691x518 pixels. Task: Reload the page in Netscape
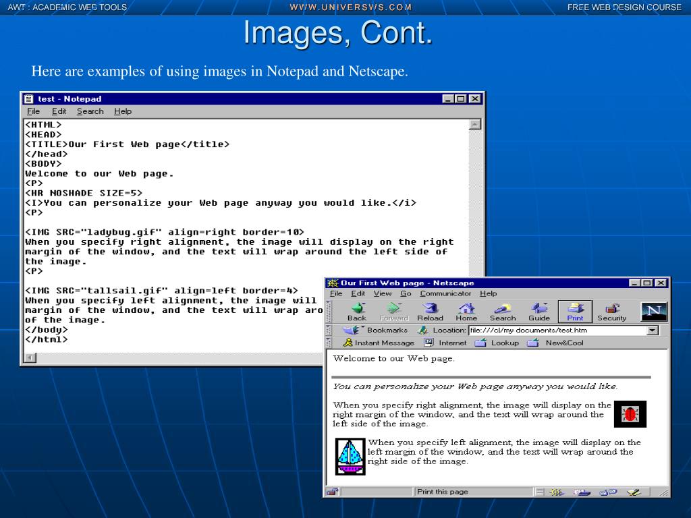(430, 312)
